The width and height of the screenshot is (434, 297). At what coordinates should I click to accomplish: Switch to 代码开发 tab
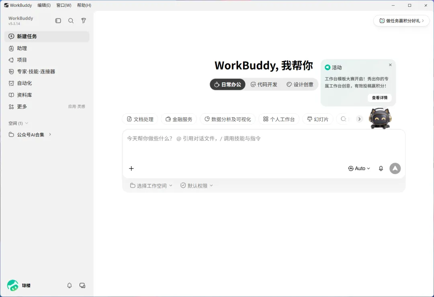pyautogui.click(x=264, y=85)
